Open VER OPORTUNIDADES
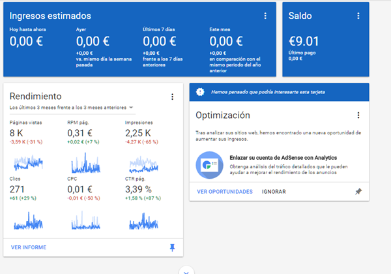The height and width of the screenshot is (274, 391). click(x=225, y=192)
